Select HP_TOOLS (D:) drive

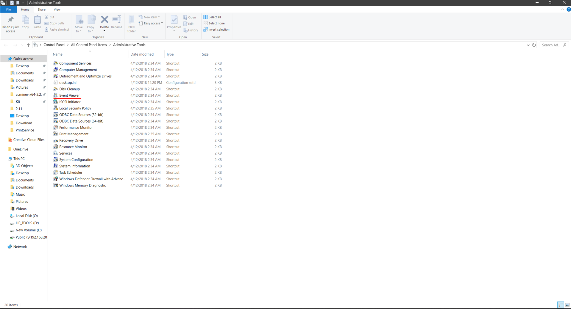tap(27, 223)
